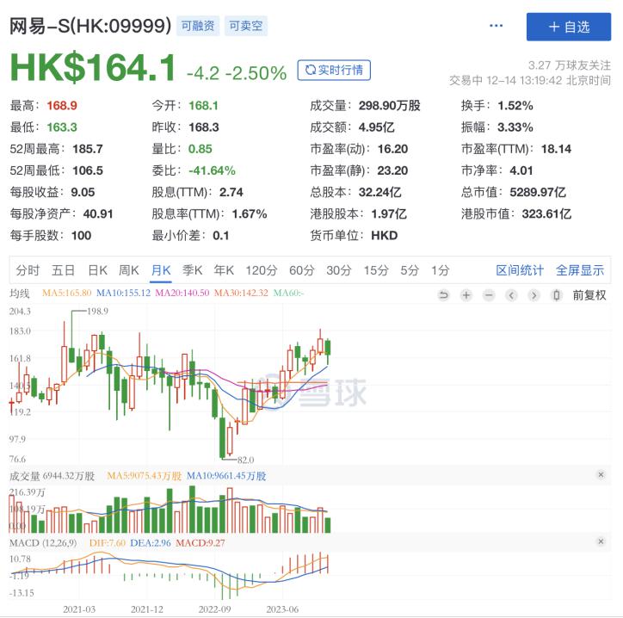623x618 pixels.
Task: Click the 82.0 low price marker
Action: (x=245, y=460)
